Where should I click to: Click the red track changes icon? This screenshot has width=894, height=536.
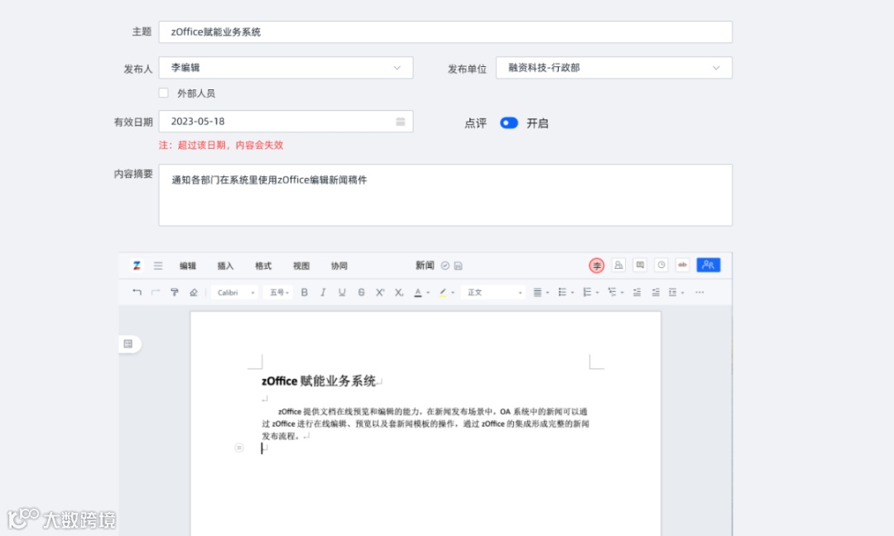(x=682, y=265)
